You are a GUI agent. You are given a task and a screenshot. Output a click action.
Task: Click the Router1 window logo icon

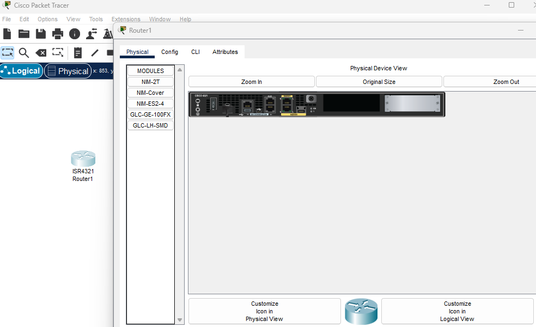pos(122,30)
